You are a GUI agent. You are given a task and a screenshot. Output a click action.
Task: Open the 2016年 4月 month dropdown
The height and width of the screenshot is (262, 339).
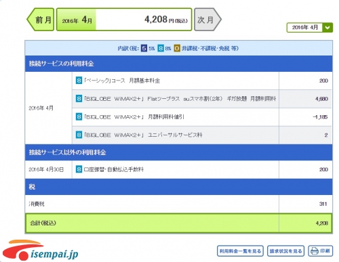pyautogui.click(x=310, y=28)
